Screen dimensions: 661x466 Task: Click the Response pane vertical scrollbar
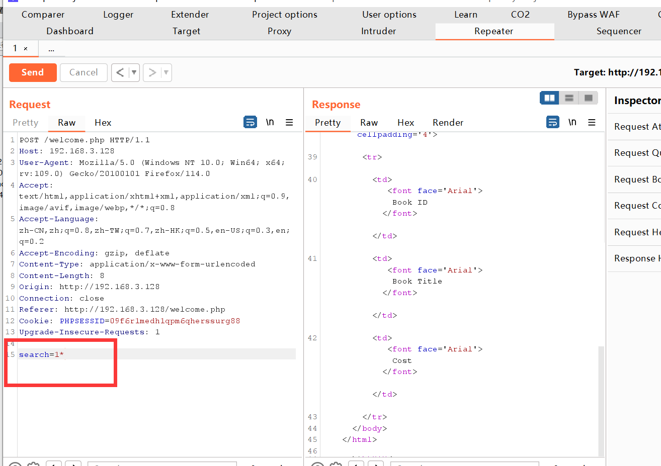click(x=601, y=400)
